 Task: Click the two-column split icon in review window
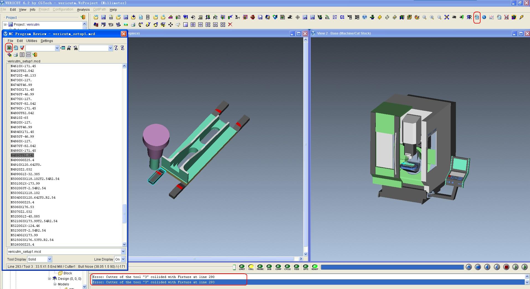pos(22,55)
